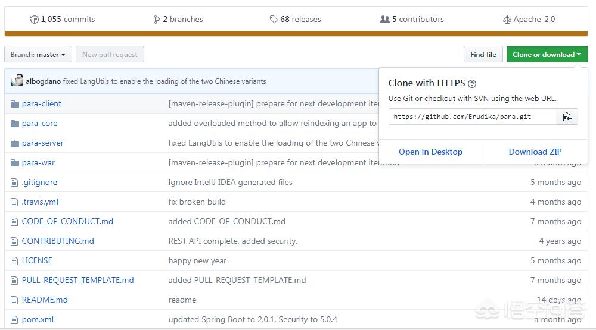This screenshot has width=596, height=330.
Task: Click the CONTRIBUTING.md file icon
Action: click(14, 241)
